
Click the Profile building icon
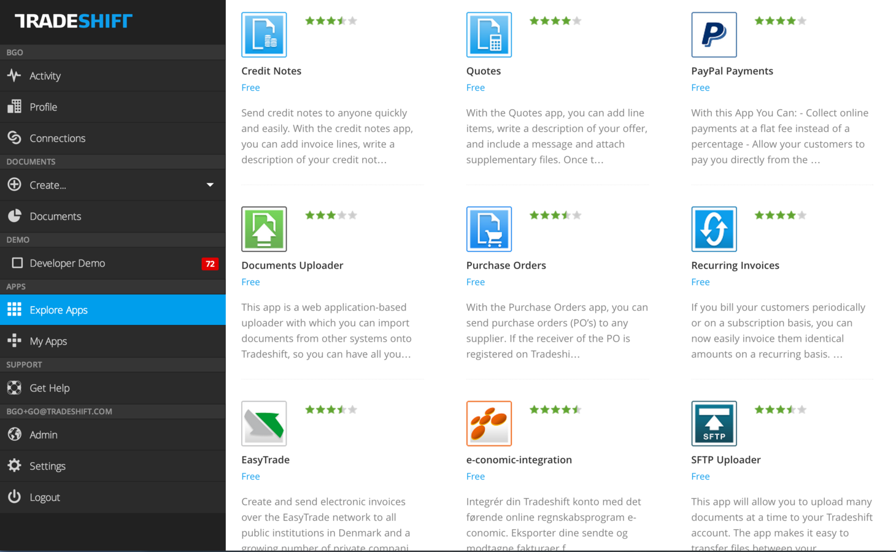14,107
